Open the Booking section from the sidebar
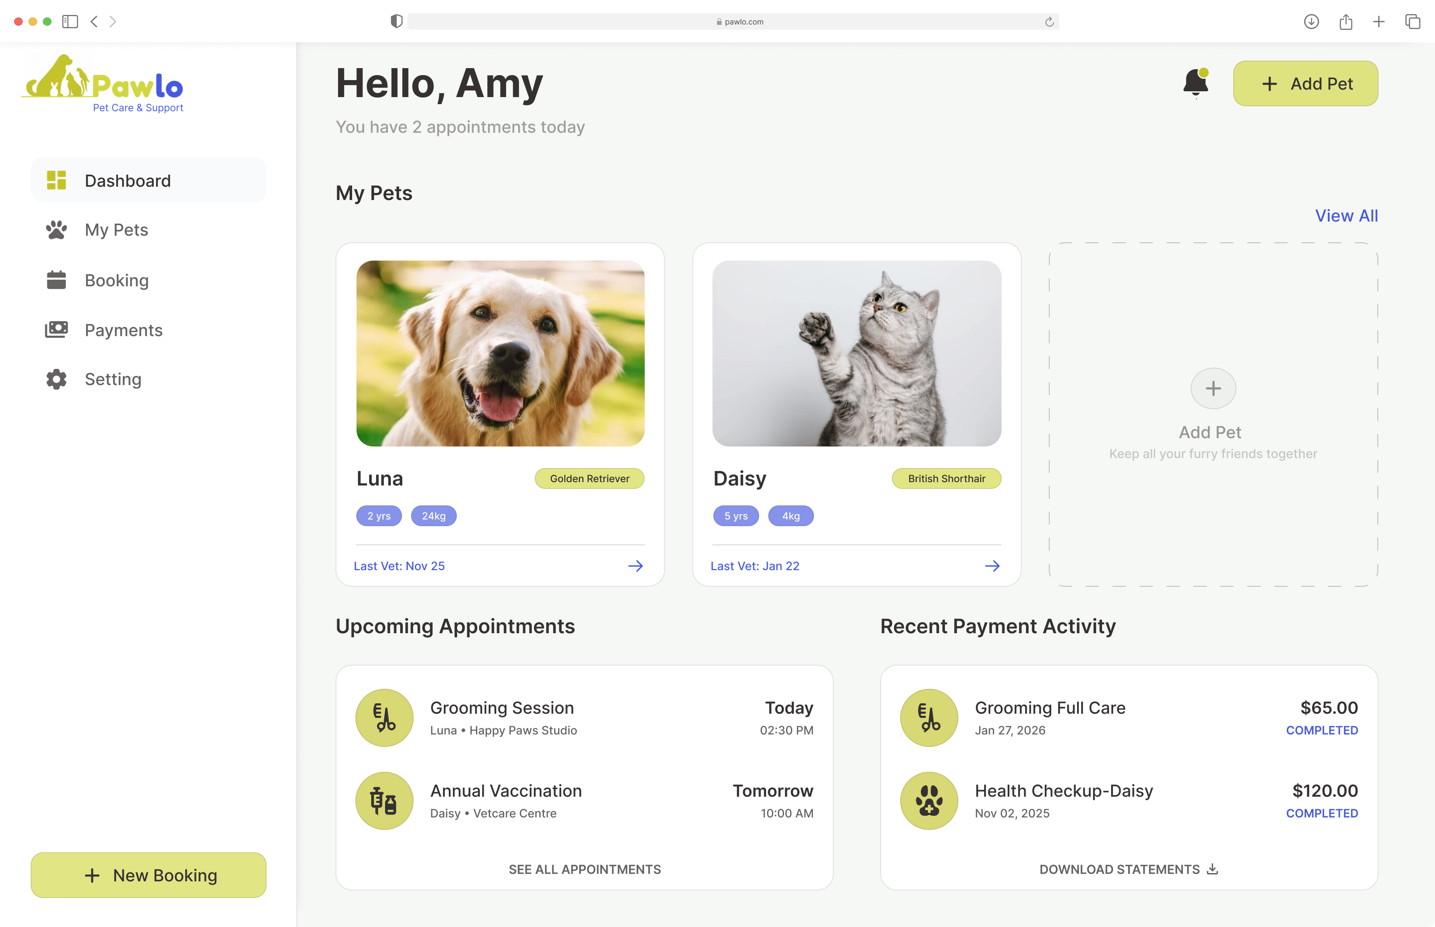The height and width of the screenshot is (927, 1435). pos(116,280)
